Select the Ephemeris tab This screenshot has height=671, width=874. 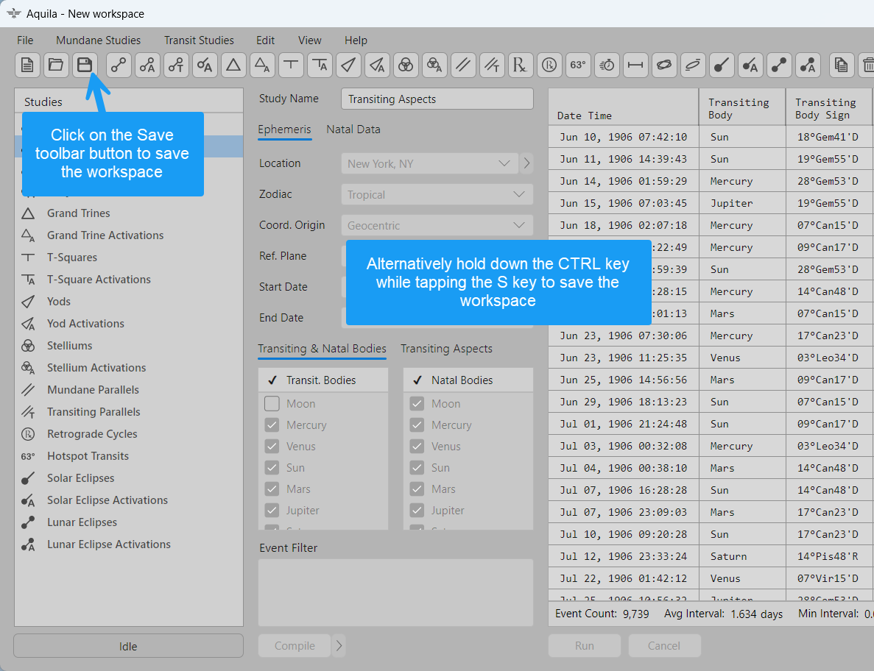click(284, 129)
